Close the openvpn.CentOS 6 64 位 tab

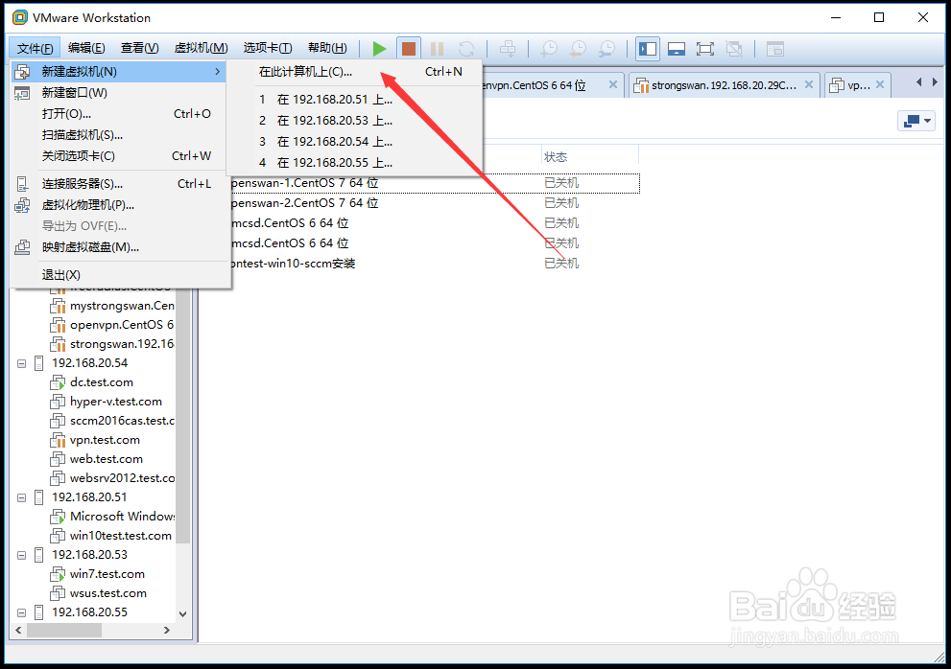pyautogui.click(x=613, y=85)
